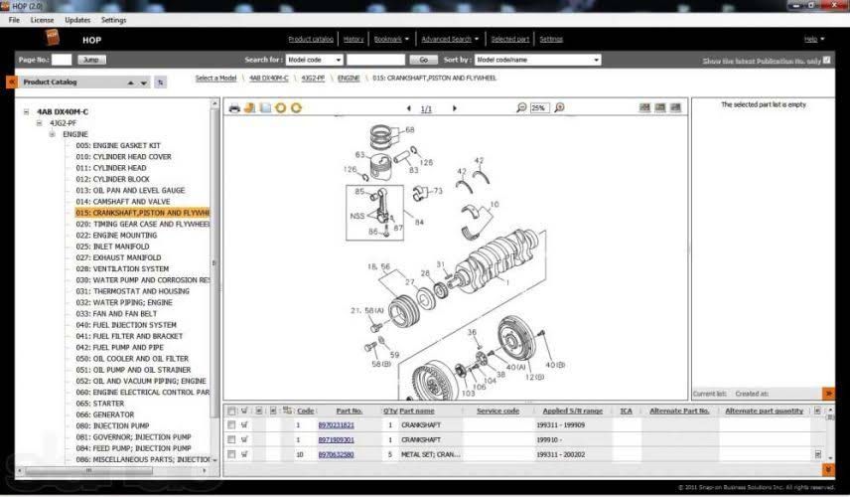Check the box for part 8970231821

pyautogui.click(x=231, y=424)
